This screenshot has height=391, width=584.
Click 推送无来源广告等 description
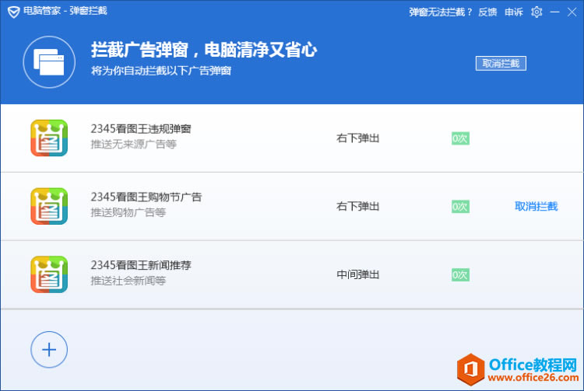(133, 145)
